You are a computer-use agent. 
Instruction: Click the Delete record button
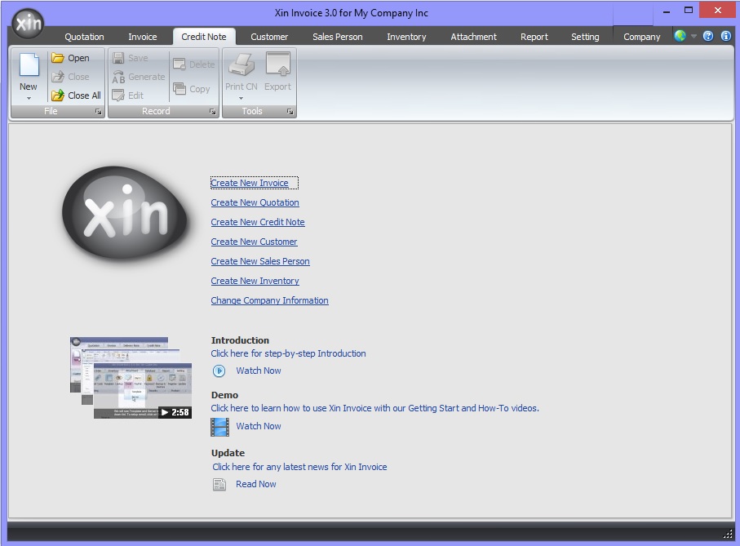click(194, 64)
